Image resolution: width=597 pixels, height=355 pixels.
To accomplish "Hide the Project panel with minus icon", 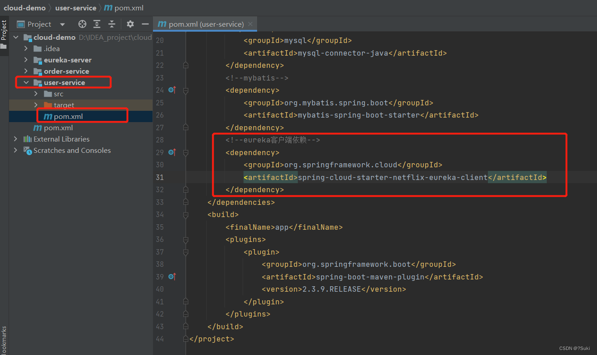I will click(145, 24).
